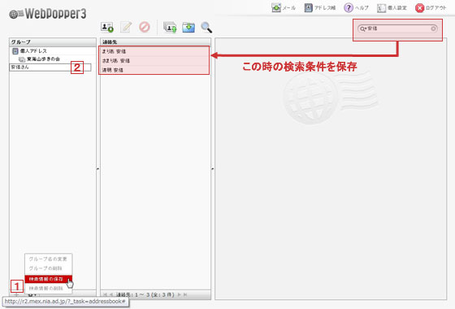
Task: Click the WebPopper3 logo
Action: pos(48,14)
